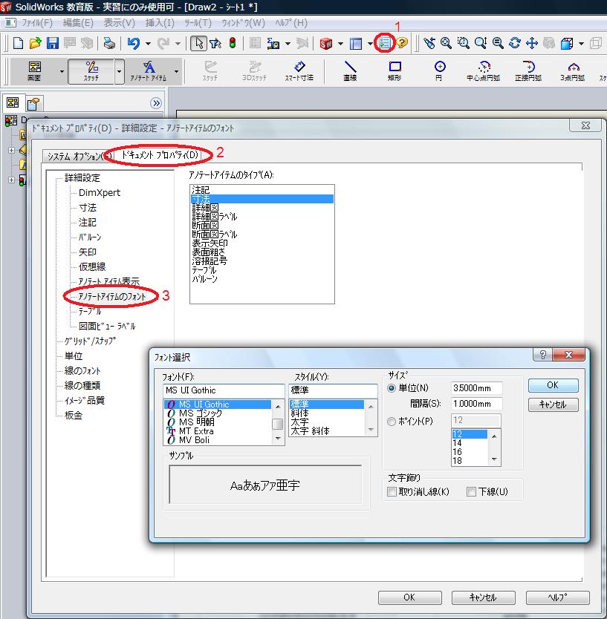
Task: Open the SolidWorks resources dropdown arrow
Action: click(340, 44)
